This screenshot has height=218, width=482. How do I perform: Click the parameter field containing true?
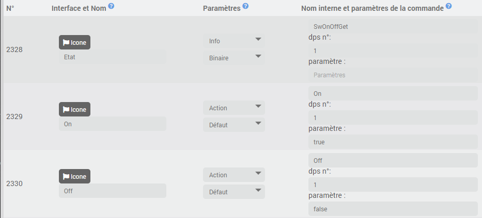click(393, 142)
